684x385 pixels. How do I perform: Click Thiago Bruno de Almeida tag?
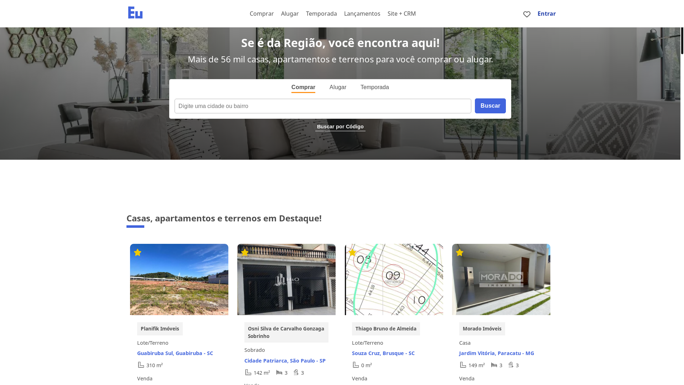[x=386, y=329]
